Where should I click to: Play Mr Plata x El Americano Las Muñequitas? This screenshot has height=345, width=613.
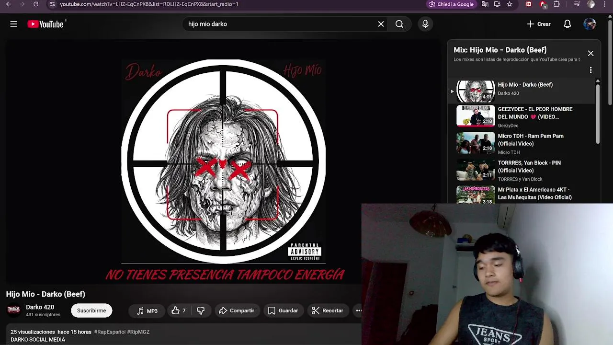pos(521,194)
